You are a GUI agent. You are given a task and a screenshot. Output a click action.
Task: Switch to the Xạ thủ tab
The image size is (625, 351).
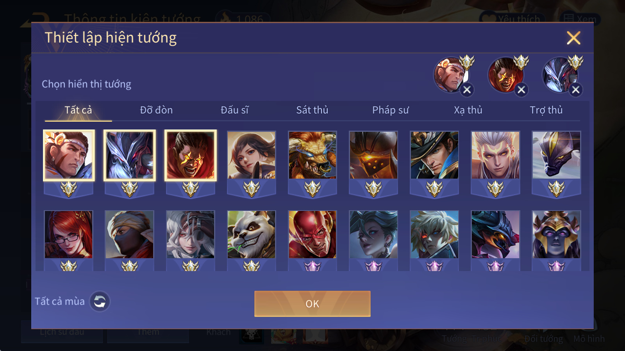468,110
